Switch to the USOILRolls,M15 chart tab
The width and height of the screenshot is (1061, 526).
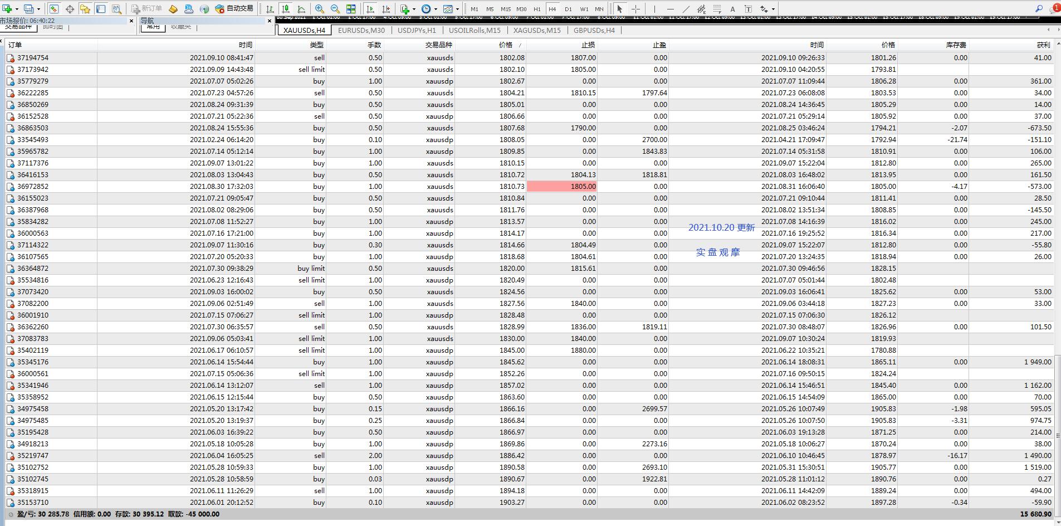[x=475, y=30]
